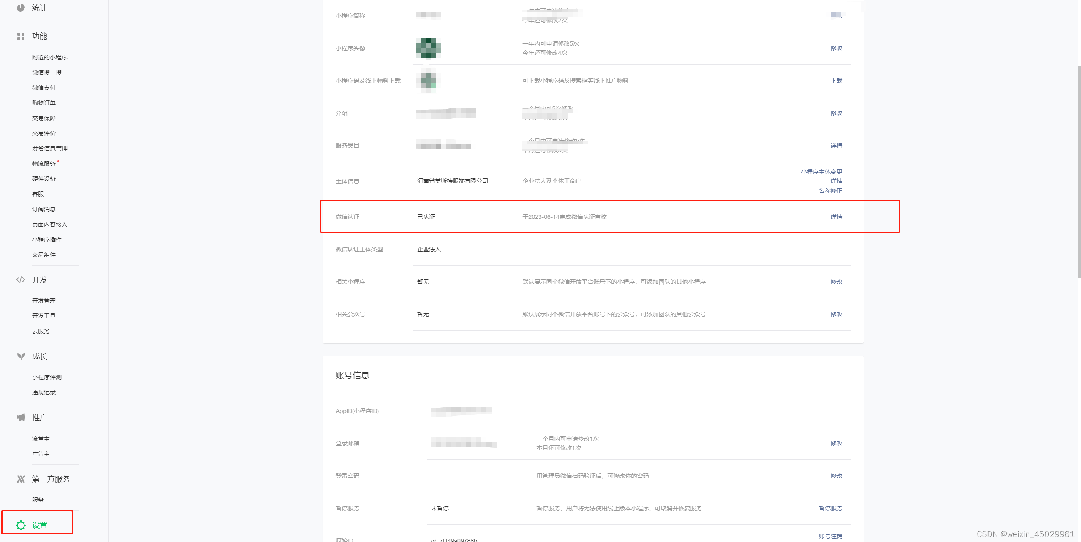Click the 名称修正 link
Viewport: 1081px width, 542px height.
pos(830,191)
